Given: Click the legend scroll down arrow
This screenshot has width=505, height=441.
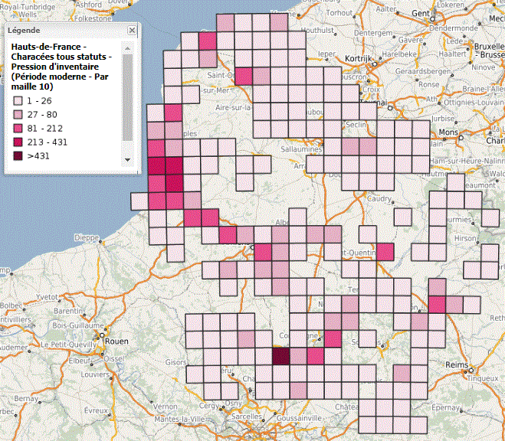Looking at the screenshot, I should pyautogui.click(x=127, y=159).
